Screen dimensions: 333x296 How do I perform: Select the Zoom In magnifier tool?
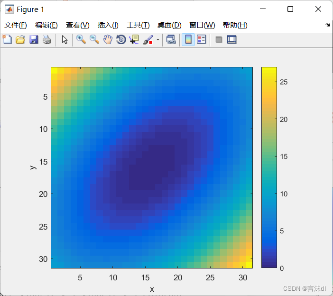(x=81, y=40)
